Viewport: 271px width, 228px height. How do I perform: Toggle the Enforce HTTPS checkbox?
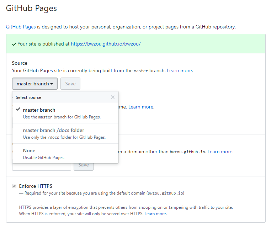(x=14, y=186)
